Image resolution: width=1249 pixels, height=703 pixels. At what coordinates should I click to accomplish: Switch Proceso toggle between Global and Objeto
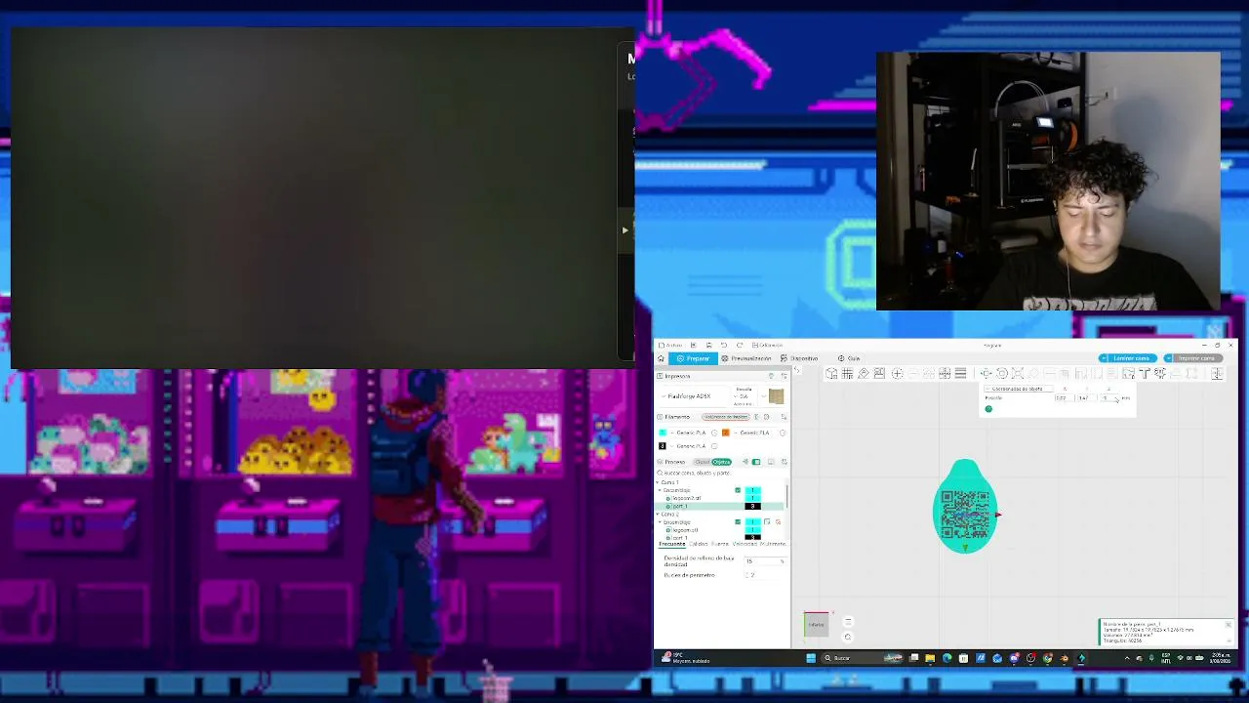tap(712, 462)
